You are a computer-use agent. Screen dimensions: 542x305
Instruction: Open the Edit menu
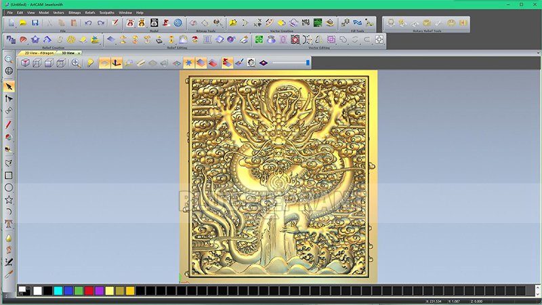click(x=20, y=12)
